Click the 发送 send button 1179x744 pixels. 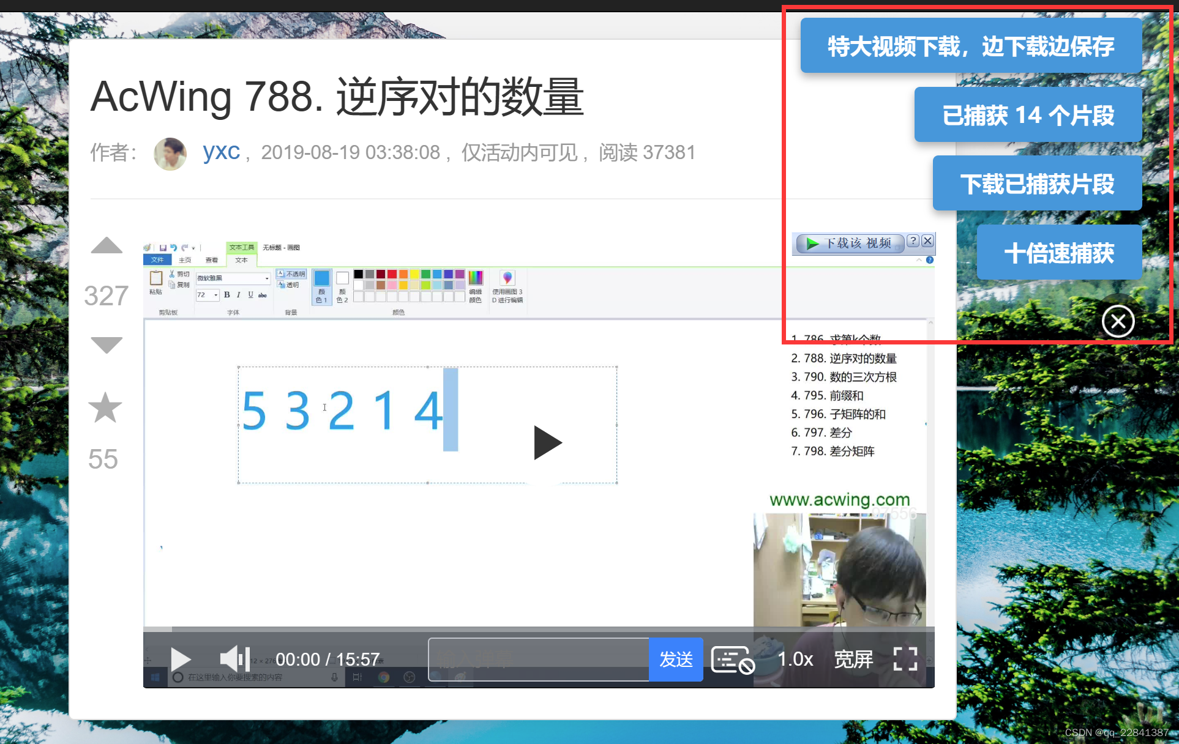pyautogui.click(x=676, y=659)
